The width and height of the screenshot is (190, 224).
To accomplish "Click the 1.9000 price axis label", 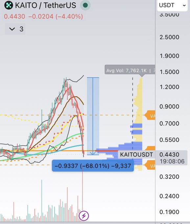I will 169,56.
